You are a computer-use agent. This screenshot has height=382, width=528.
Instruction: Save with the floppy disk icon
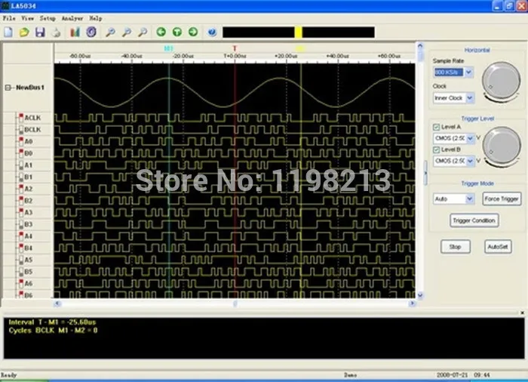click(40, 32)
